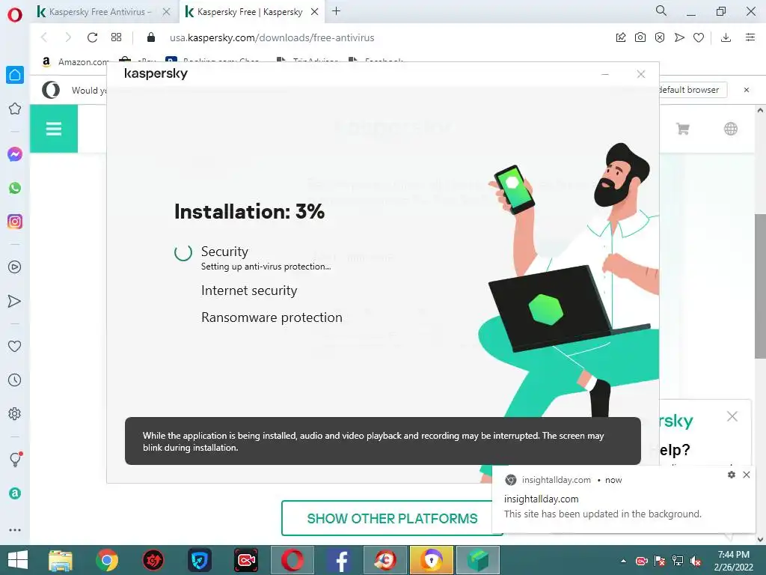The image size is (766, 575).
Task: Open the downloads arrow icon
Action: (x=726, y=37)
